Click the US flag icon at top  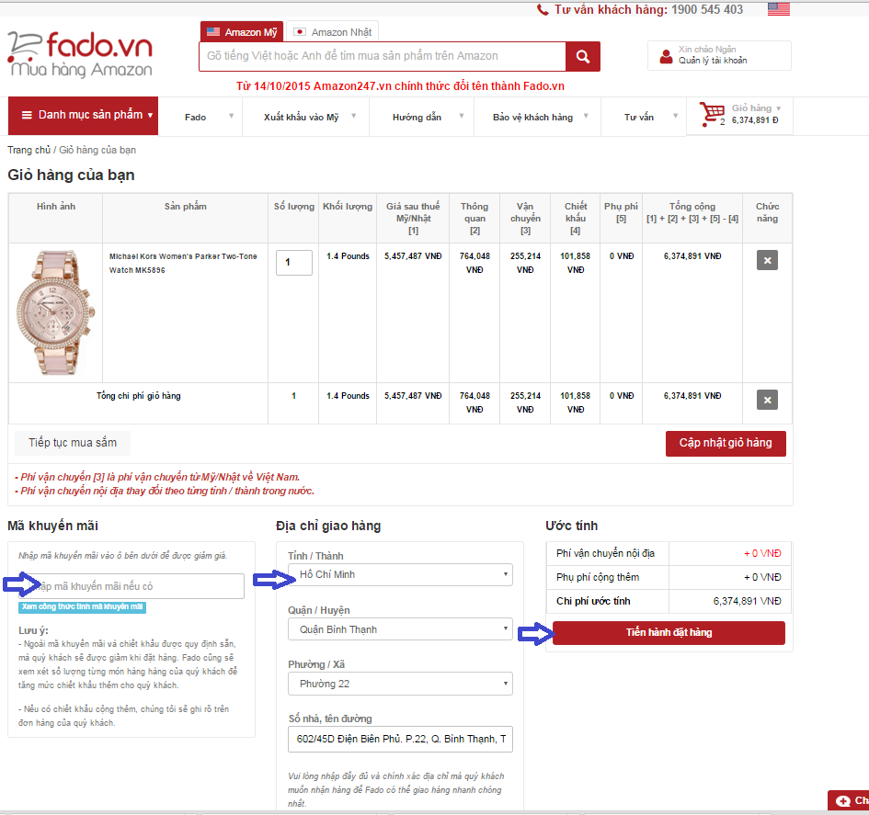779,9
